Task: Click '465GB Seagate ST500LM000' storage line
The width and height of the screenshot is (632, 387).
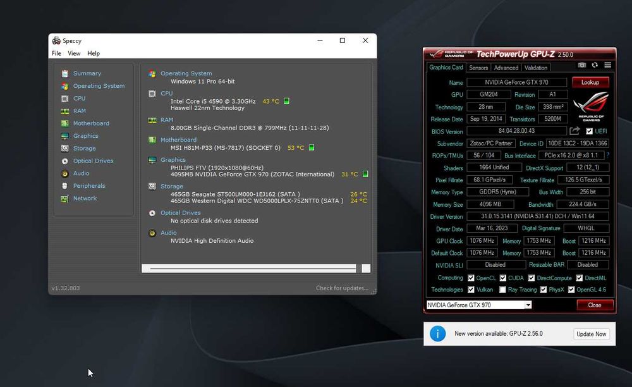Action: click(235, 194)
